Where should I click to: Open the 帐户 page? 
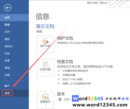(x=14, y=86)
